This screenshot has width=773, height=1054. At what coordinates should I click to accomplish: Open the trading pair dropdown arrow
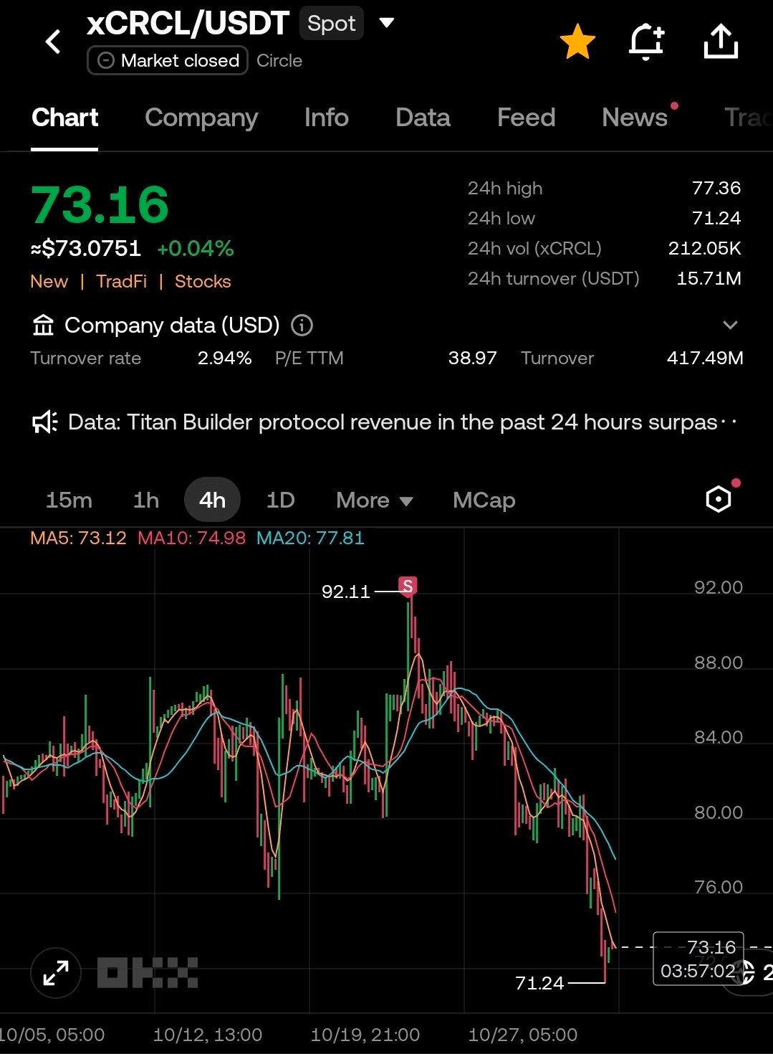387,23
